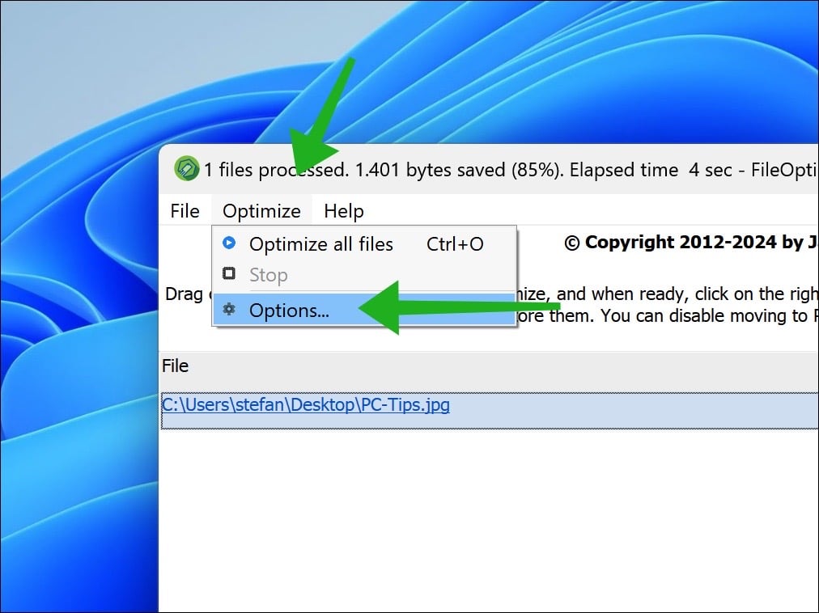819x613 pixels.
Task: Open Options... from the Optimize menu
Action: 364,311
